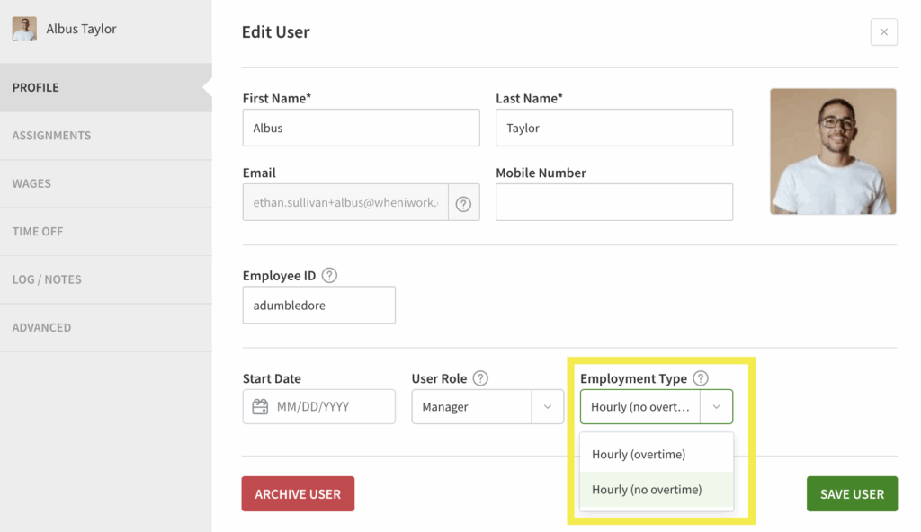Viewport: 921px width, 532px height.
Task: Switch to the Wages tab
Action: pyautogui.click(x=31, y=183)
